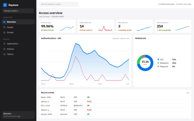This screenshot has height=121, width=194.
Task: Click Quorum in priya.shah row
Action: coord(64,114)
